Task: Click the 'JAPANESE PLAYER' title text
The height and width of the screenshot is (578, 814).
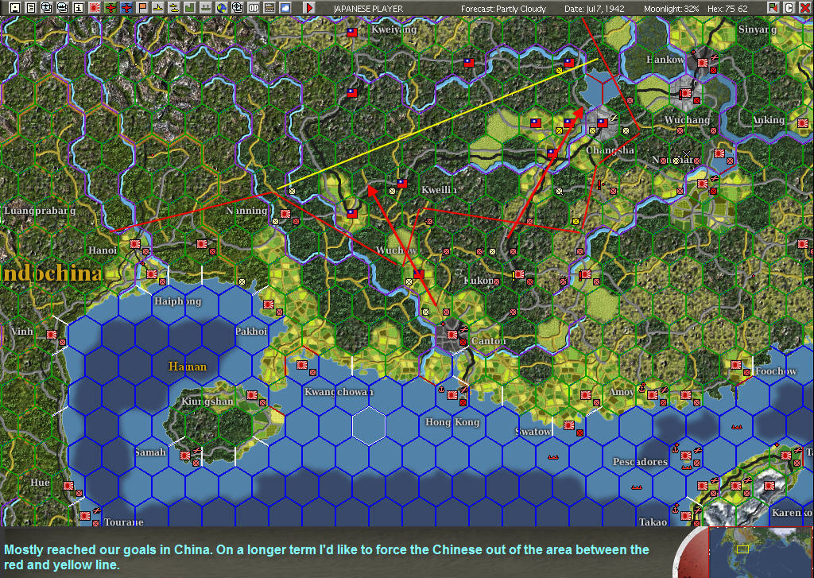Action: tap(368, 9)
